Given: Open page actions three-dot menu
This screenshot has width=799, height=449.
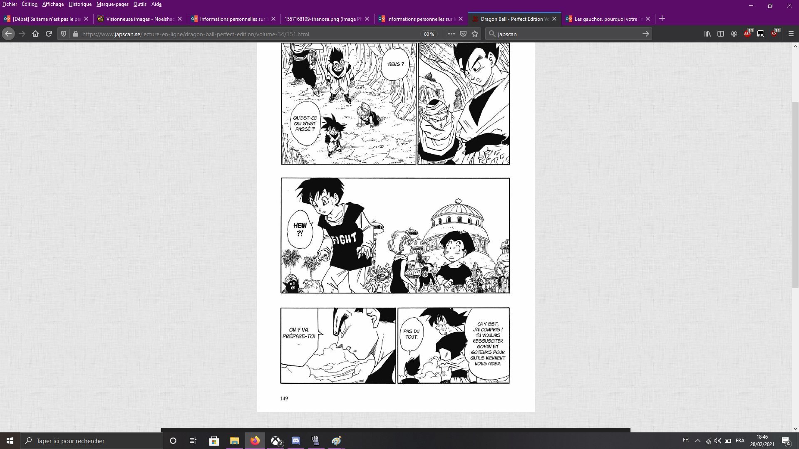Looking at the screenshot, I should click(x=451, y=34).
